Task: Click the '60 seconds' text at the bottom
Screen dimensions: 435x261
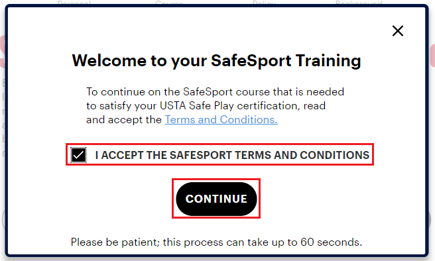Action: pos(332,242)
